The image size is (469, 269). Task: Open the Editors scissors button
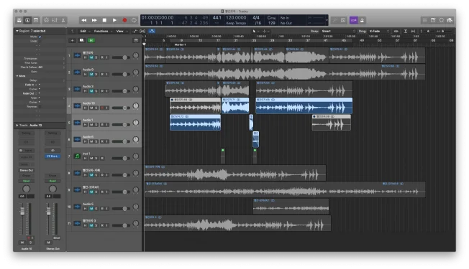tap(63, 20)
